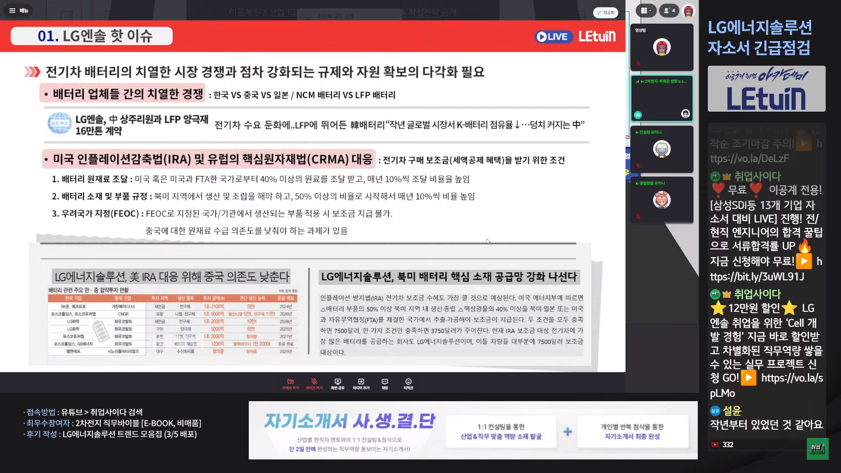Open the 메뉴 hamburger menu

(x=18, y=11)
